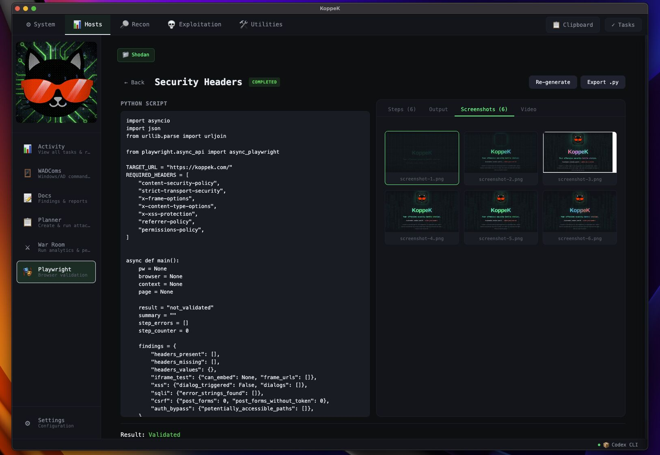Open the Planner clipboard icon
Viewport: 660px width, 455px height.
coord(28,222)
